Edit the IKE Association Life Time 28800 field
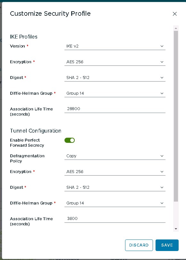 coord(115,109)
